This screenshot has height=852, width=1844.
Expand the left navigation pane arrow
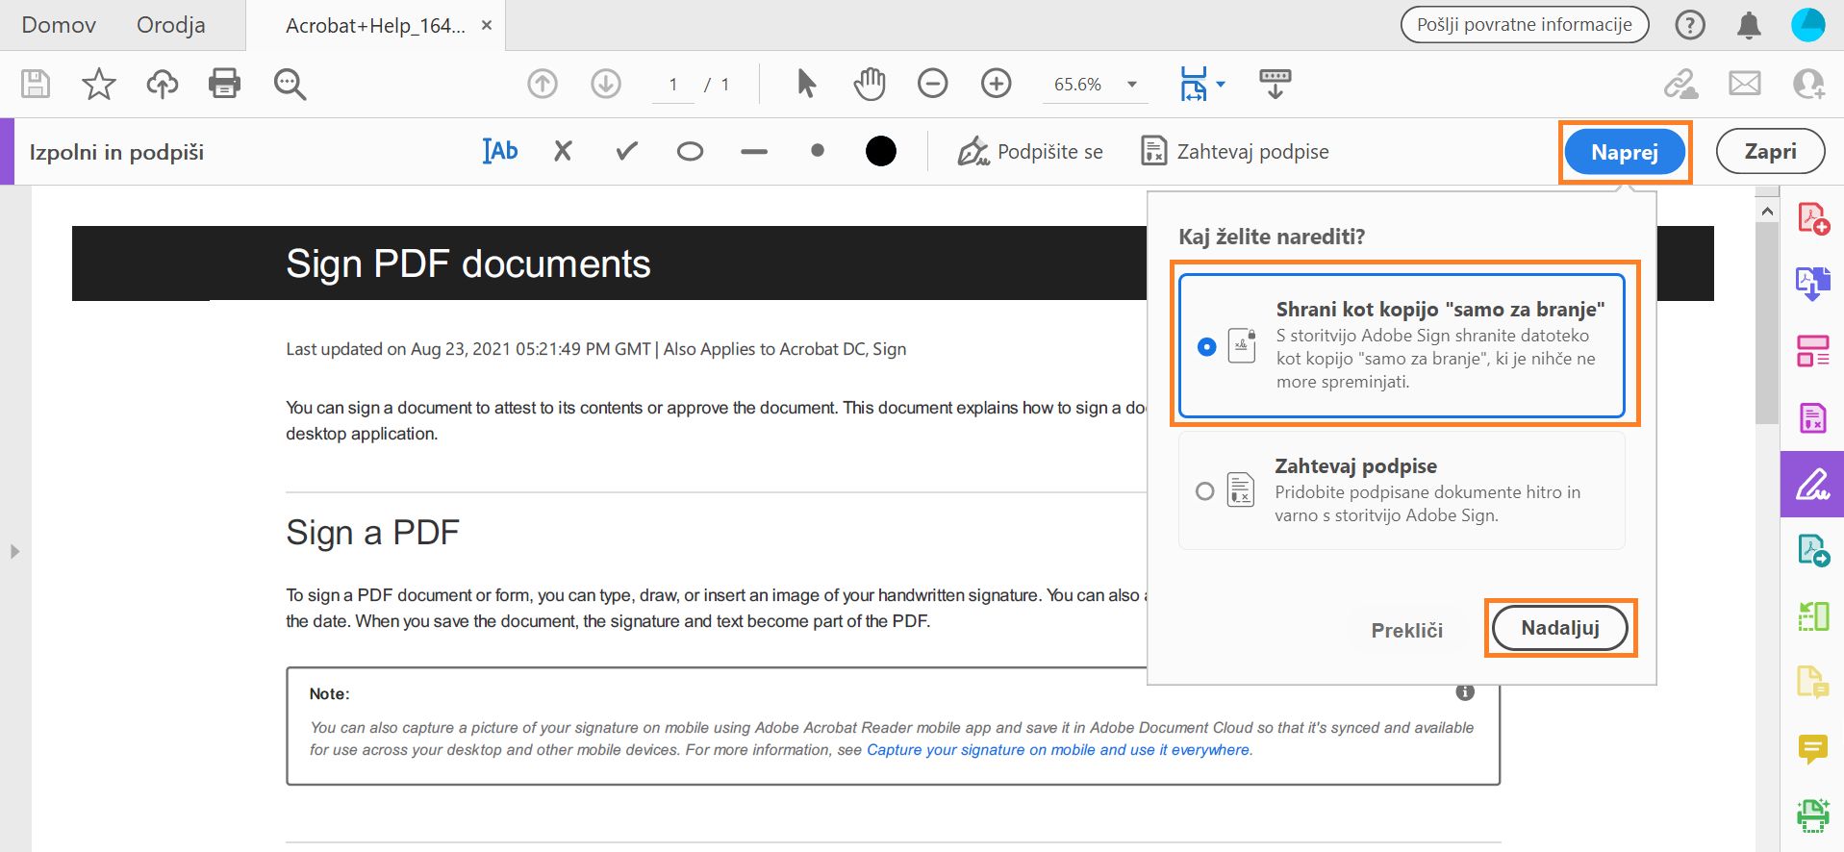14,551
